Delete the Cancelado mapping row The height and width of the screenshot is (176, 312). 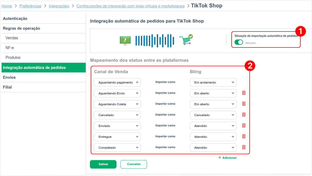[244, 115]
